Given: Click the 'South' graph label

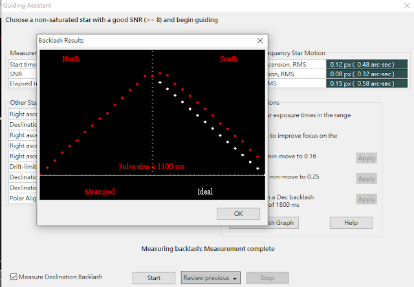Looking at the screenshot, I should 229,59.
